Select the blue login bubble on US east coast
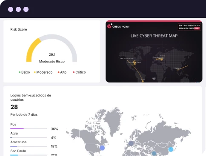This screenshot has width=206, height=156. point(102,148)
